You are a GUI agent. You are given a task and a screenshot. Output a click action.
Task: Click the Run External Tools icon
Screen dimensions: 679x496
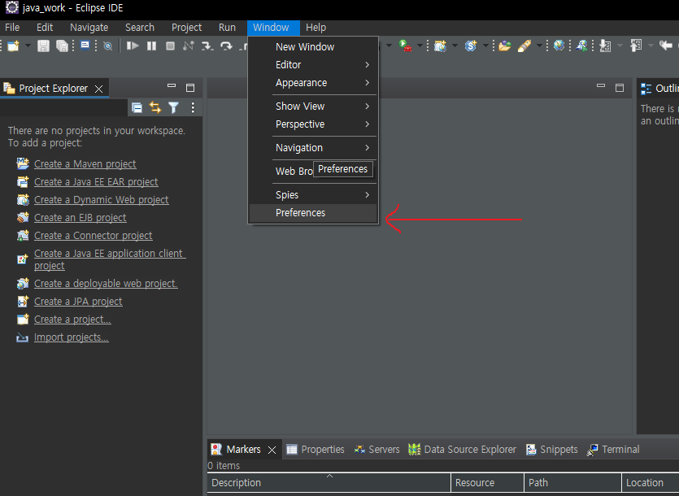coord(405,46)
